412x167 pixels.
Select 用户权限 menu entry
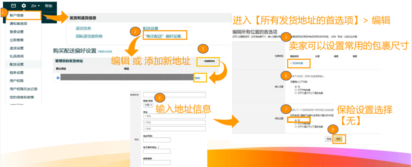click(x=17, y=81)
